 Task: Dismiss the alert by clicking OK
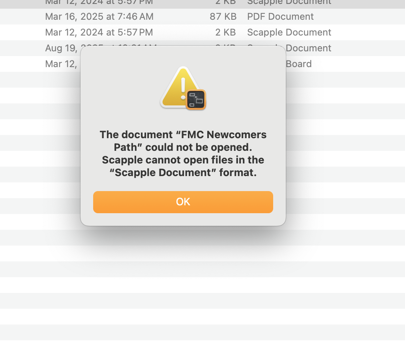(183, 202)
